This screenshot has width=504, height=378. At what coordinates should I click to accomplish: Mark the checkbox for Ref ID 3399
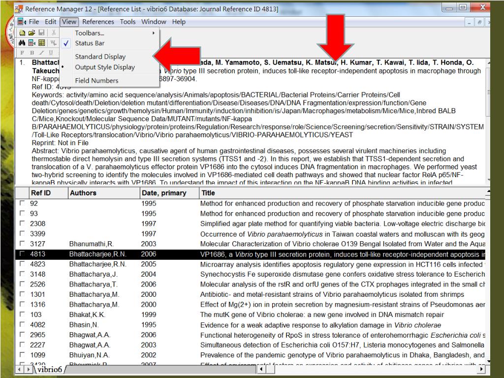(22, 233)
